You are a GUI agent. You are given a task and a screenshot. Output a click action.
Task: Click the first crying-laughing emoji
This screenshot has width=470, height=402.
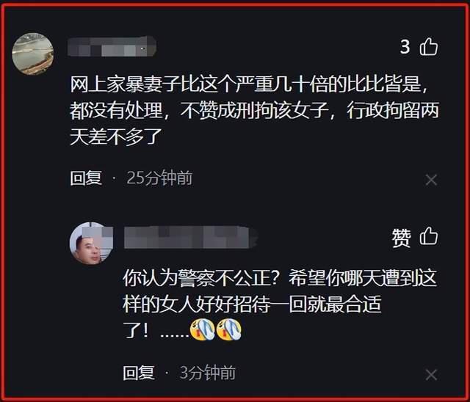(203, 329)
